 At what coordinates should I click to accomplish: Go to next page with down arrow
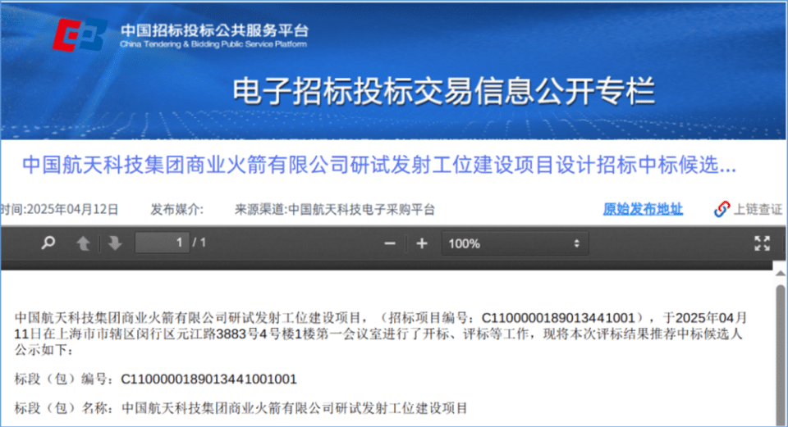pyautogui.click(x=114, y=243)
